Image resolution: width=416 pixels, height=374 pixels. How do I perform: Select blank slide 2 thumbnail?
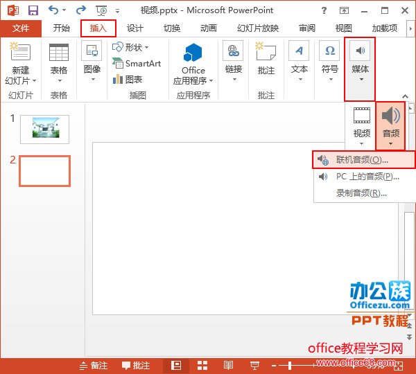[x=45, y=171]
